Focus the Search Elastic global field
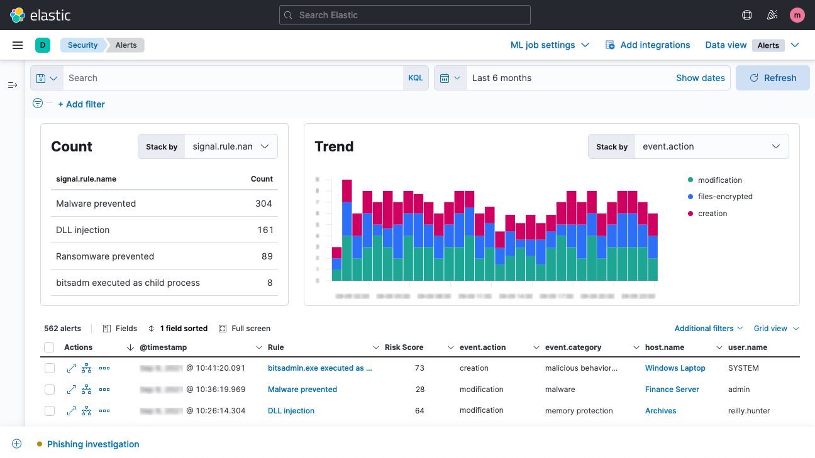The width and height of the screenshot is (815, 458). [x=405, y=15]
